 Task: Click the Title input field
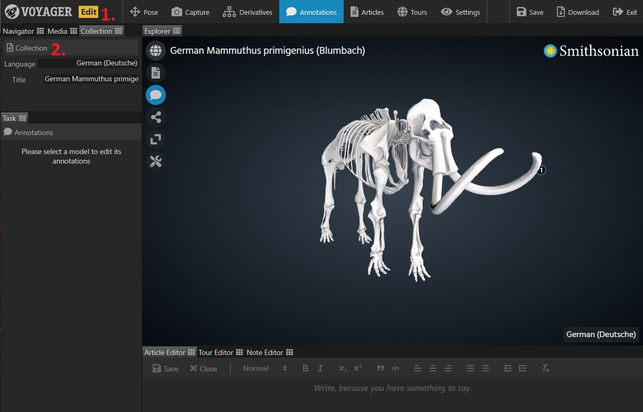tap(90, 79)
